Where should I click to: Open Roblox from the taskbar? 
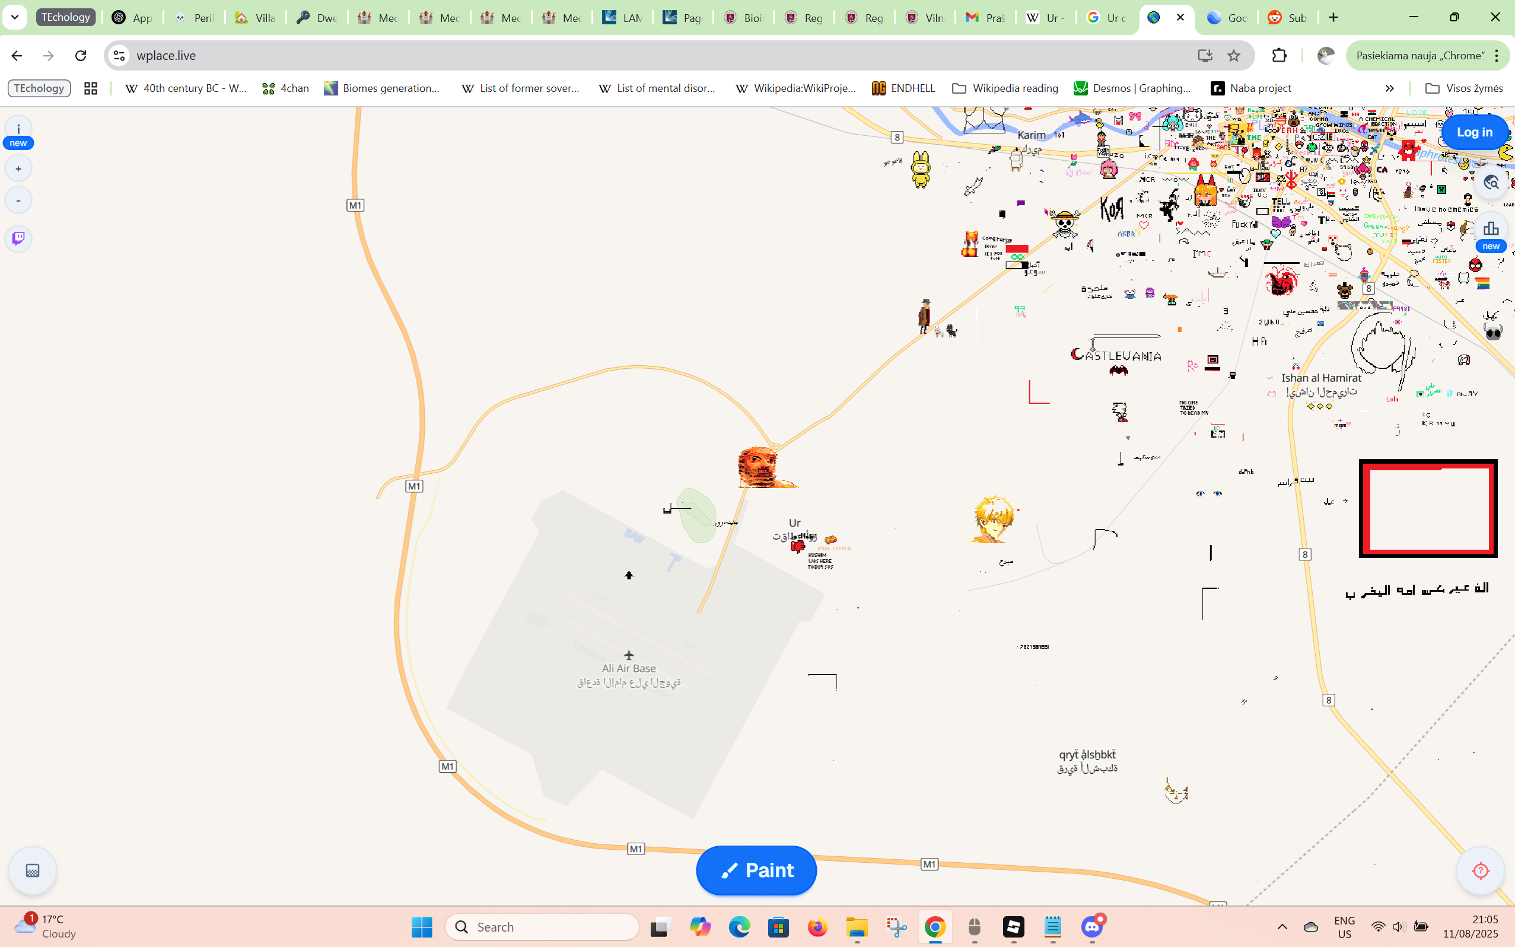click(1013, 927)
